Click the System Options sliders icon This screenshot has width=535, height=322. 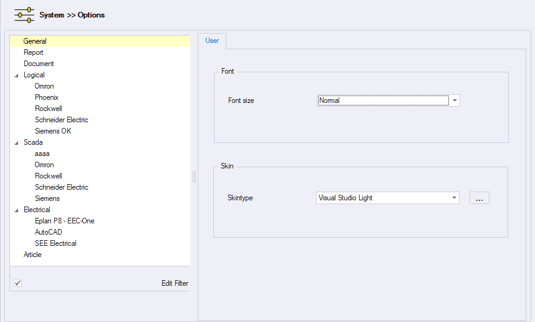[24, 14]
